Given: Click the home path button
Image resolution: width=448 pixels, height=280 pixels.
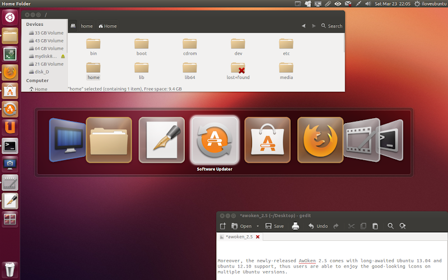Looking at the screenshot, I should tap(87, 26).
